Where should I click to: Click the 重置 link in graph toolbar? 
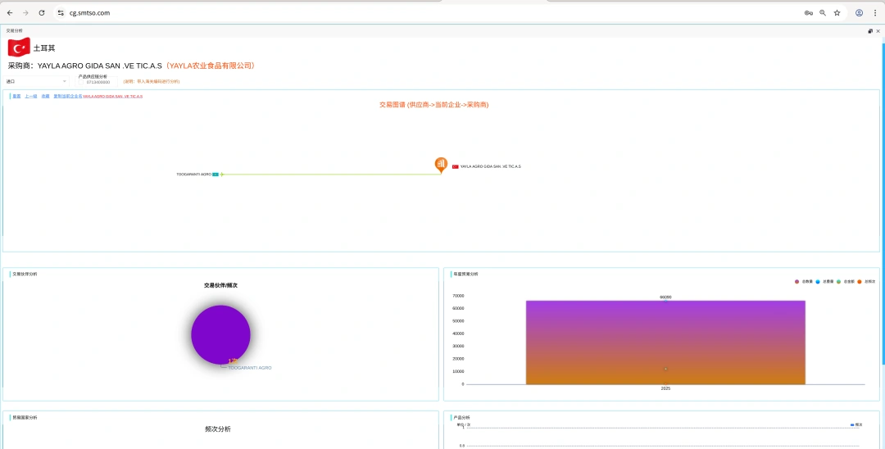[x=16, y=96]
